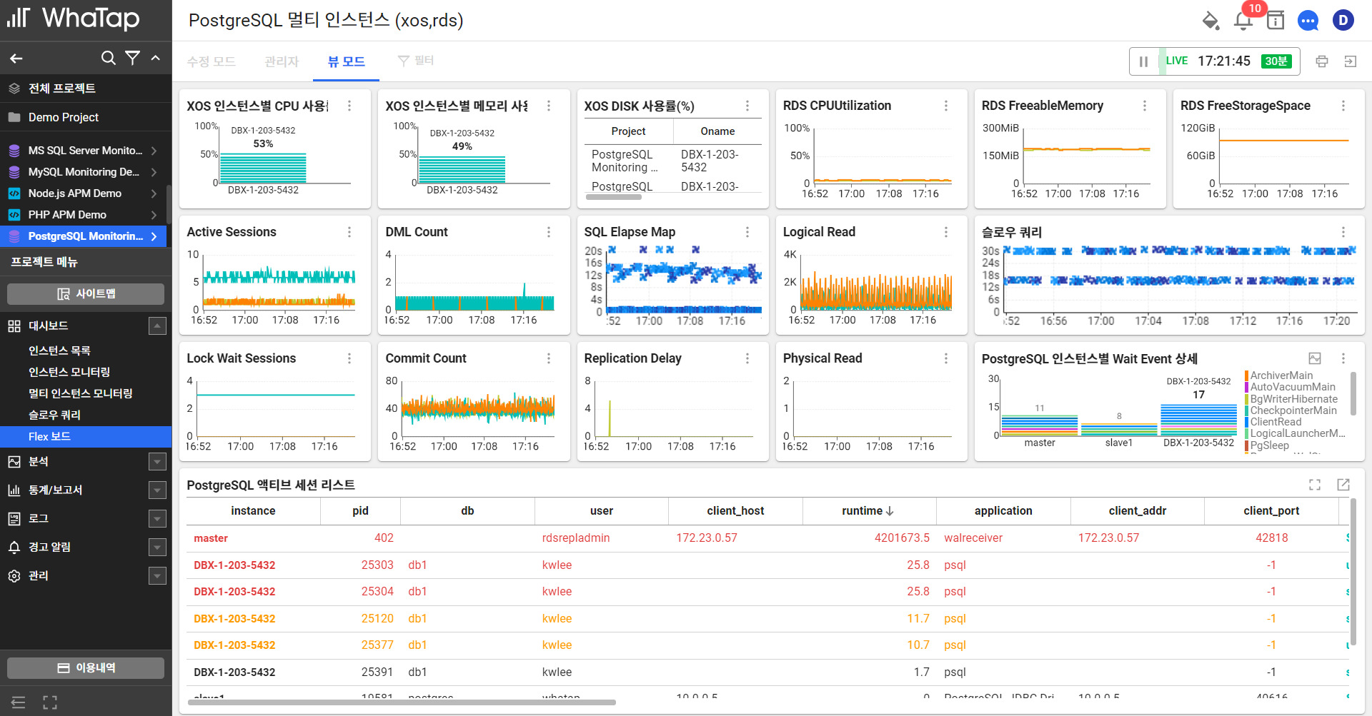Open 인스턴스 목록 menu item
The image size is (1372, 716).
[59, 351]
